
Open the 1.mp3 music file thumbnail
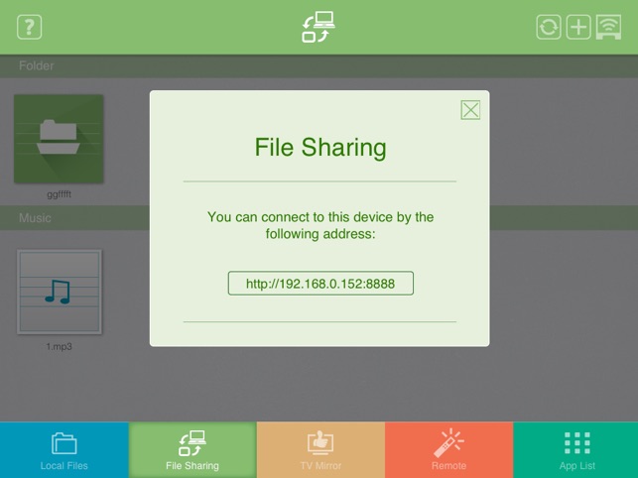[59, 292]
